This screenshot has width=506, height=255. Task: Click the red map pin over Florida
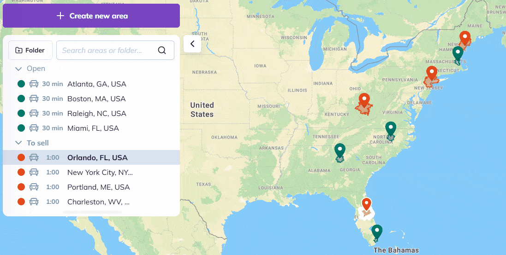(x=367, y=203)
